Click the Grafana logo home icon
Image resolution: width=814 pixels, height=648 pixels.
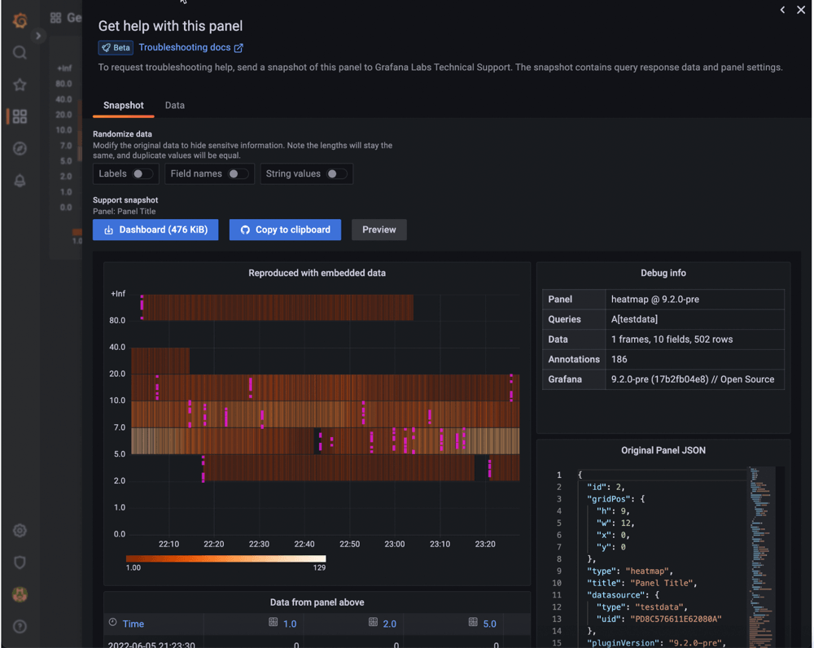(x=20, y=20)
